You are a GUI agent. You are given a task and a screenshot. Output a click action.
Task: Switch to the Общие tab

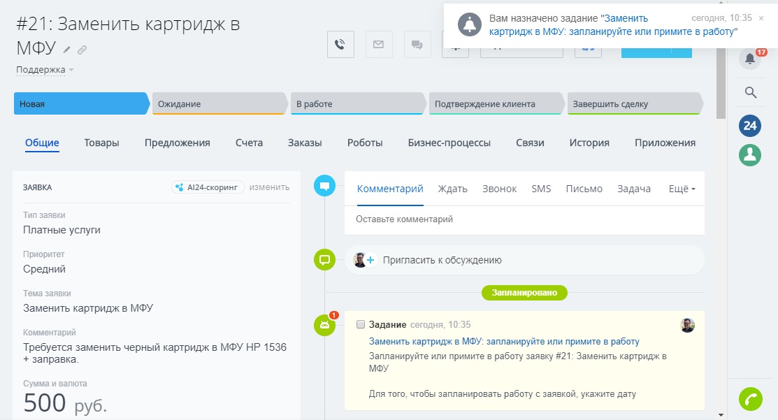tap(42, 143)
